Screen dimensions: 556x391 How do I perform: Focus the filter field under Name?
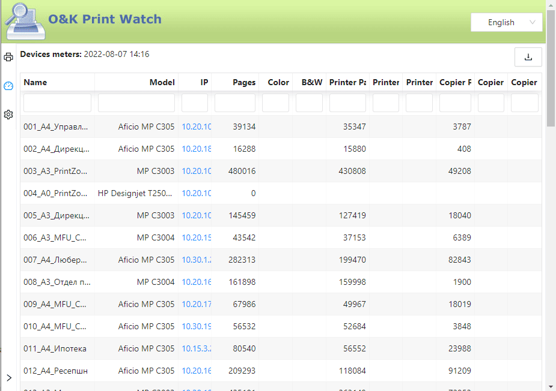(x=58, y=103)
